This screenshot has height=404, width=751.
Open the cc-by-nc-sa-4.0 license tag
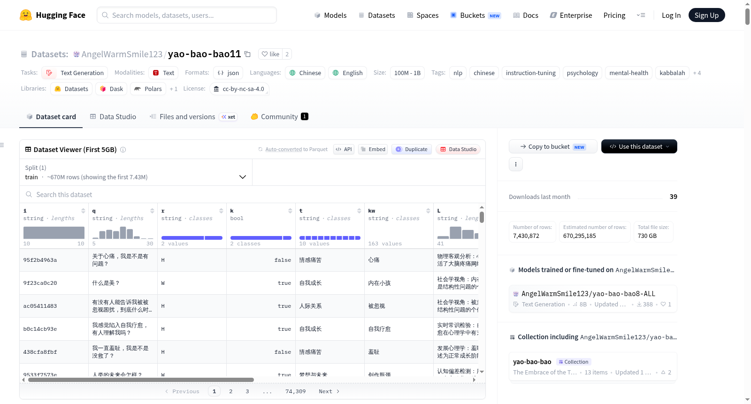[239, 89]
